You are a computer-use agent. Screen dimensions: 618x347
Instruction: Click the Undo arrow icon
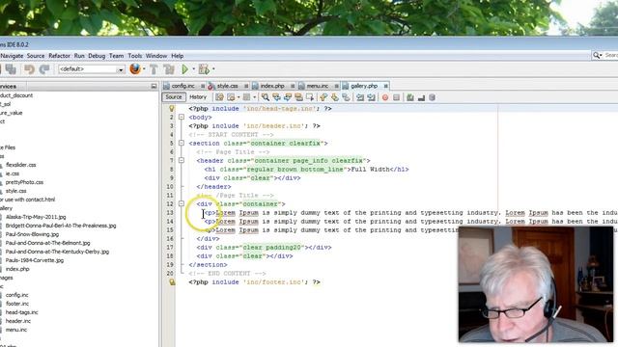coord(29,69)
